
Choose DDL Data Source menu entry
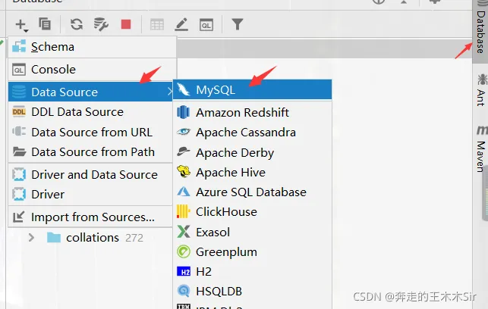tap(90, 112)
